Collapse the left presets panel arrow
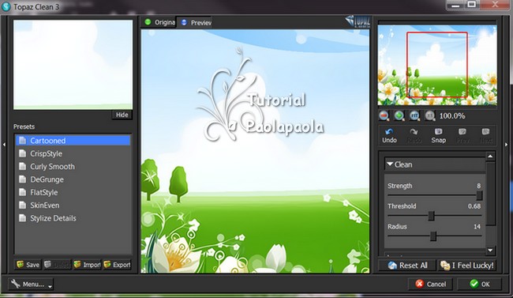Viewport: 513px width, 298px height. pyautogui.click(x=4, y=144)
